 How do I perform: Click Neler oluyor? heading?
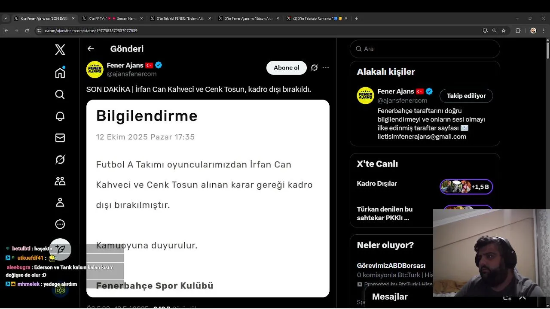[x=385, y=245]
